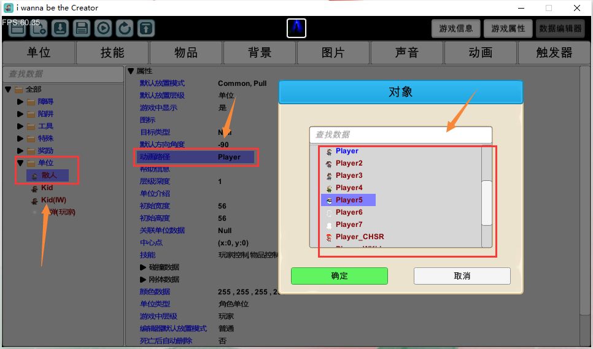Screen dimensions: 593x349
Task: Switch to the 声音 tab
Action: point(406,53)
